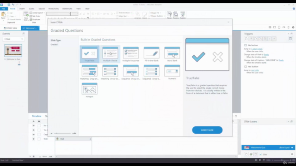Switch to the DESIGN ribbon tab
Screen dimensions: 296x166
(x=42, y=9)
